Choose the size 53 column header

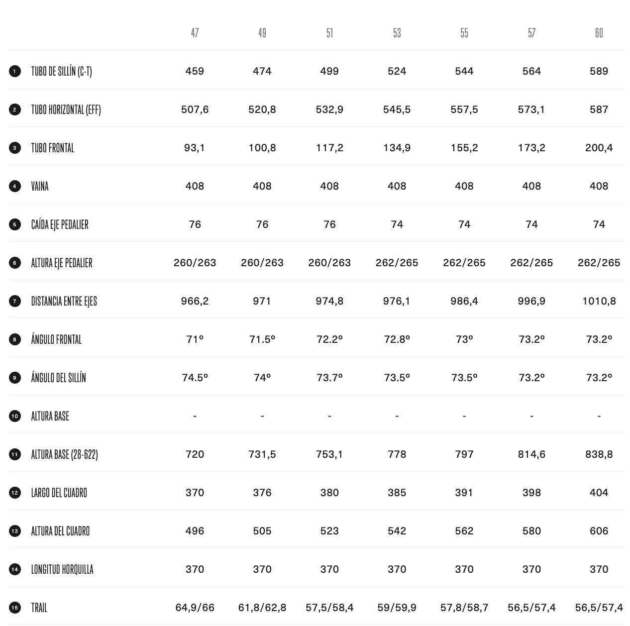pos(397,33)
